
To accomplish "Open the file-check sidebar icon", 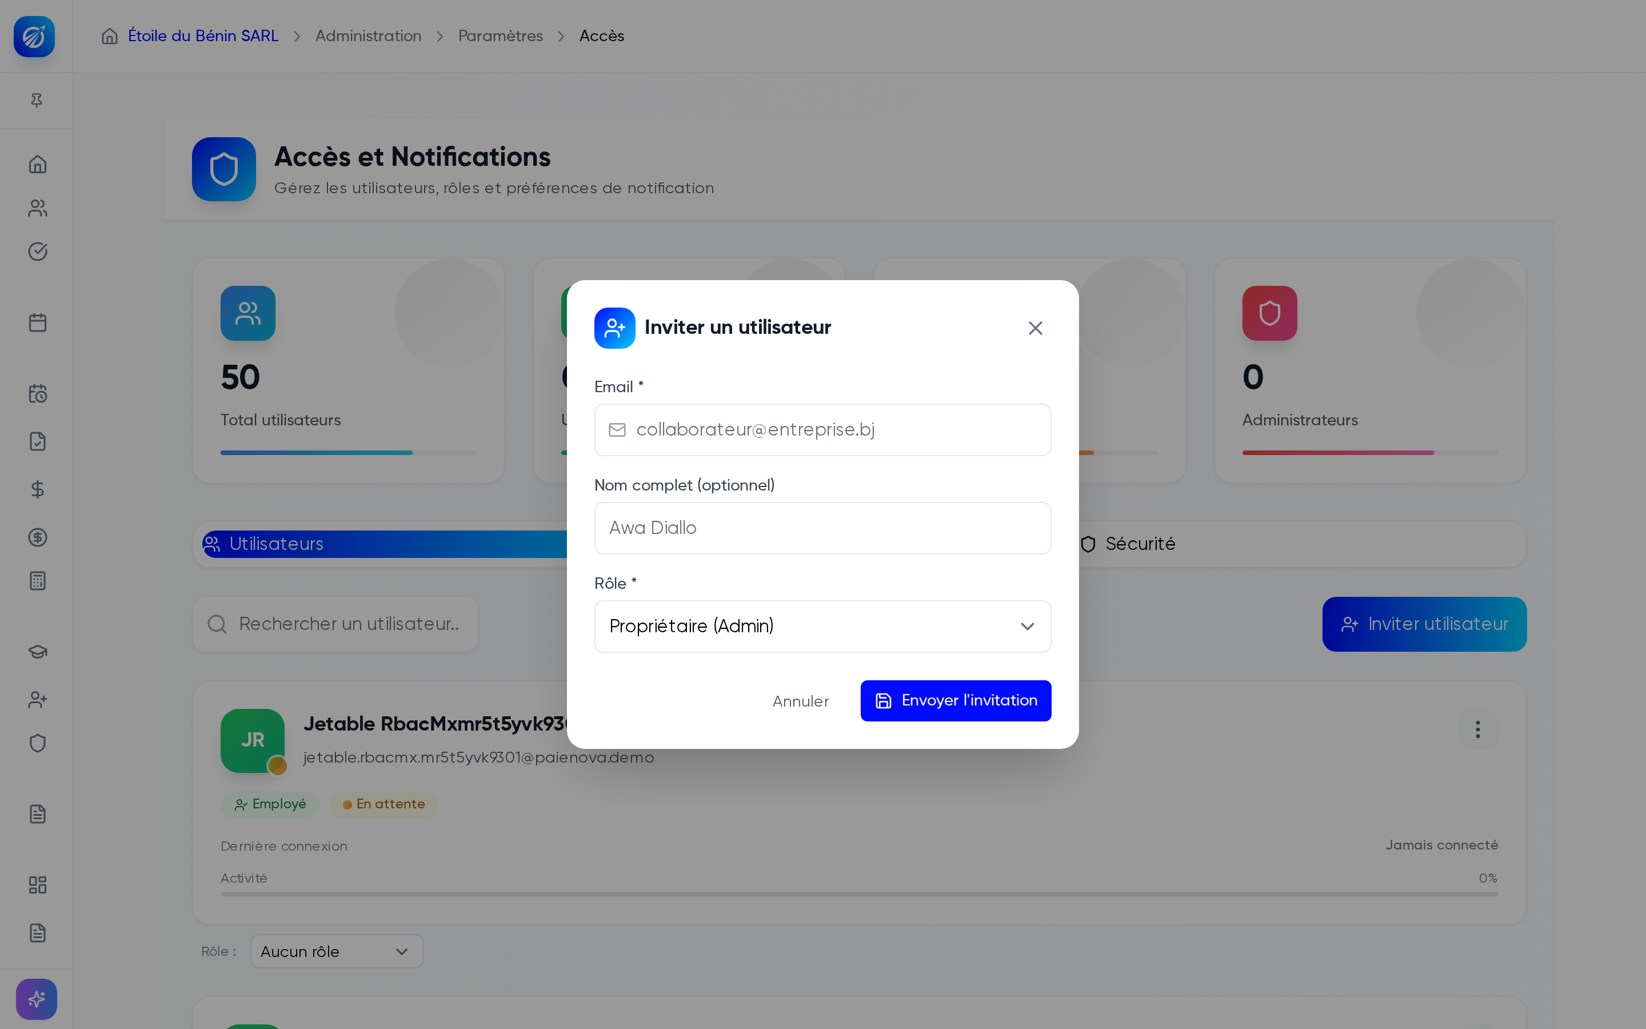I will [x=37, y=441].
